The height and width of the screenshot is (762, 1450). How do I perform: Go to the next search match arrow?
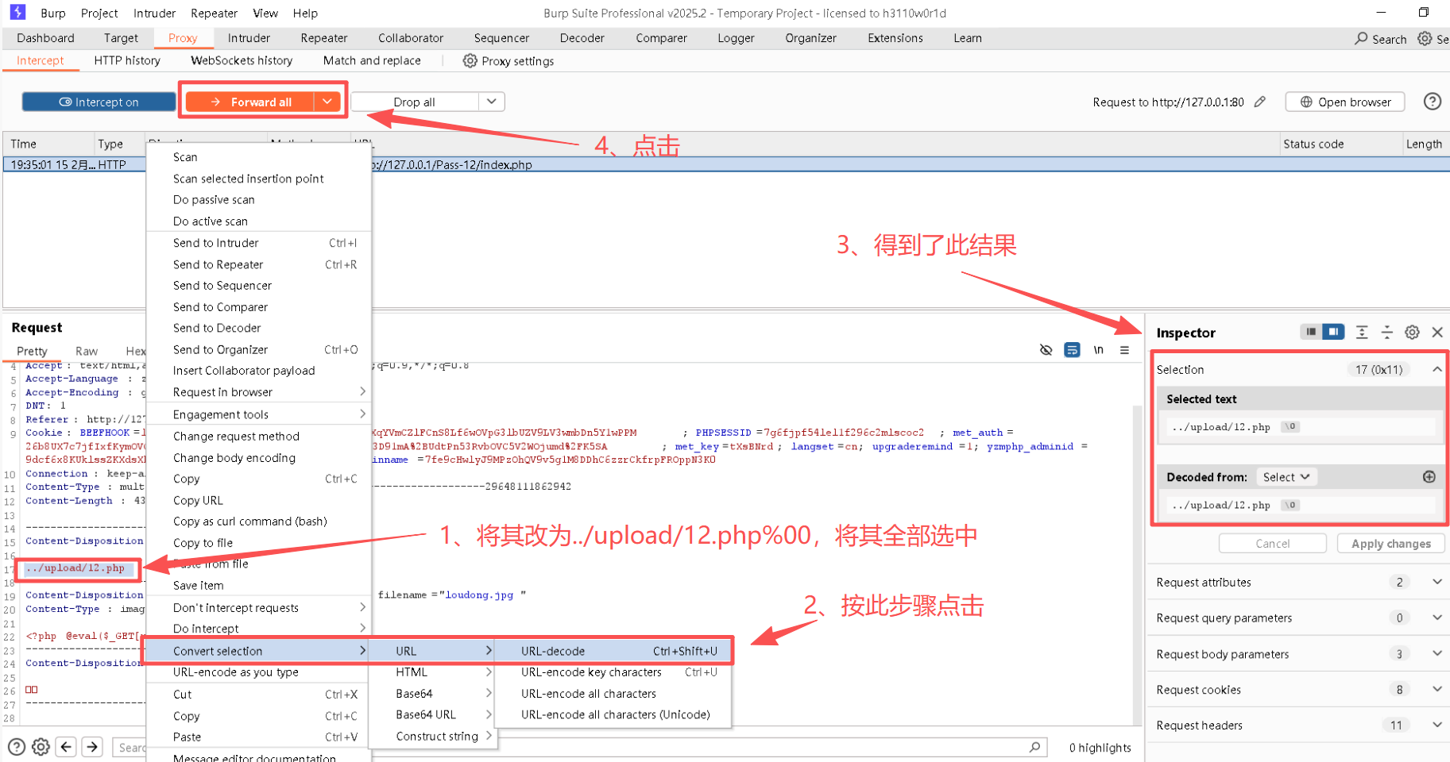pos(92,747)
